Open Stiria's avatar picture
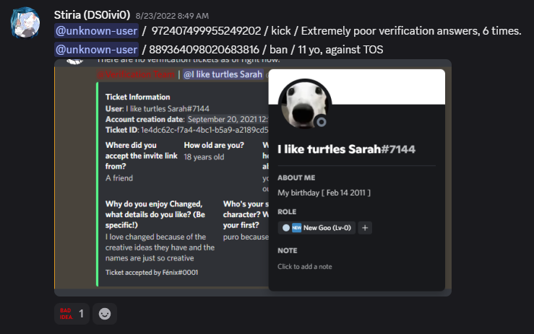 pyautogui.click(x=25, y=23)
